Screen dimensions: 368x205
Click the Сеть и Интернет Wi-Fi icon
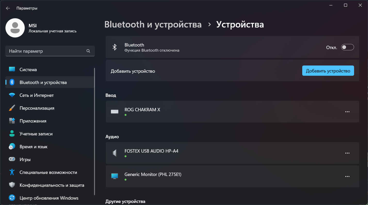tap(12, 95)
